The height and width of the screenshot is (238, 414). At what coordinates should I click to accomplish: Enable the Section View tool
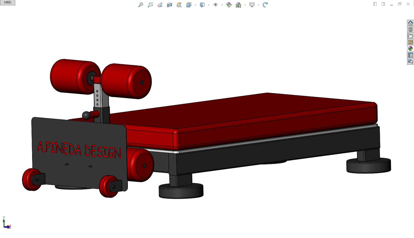[170, 5]
